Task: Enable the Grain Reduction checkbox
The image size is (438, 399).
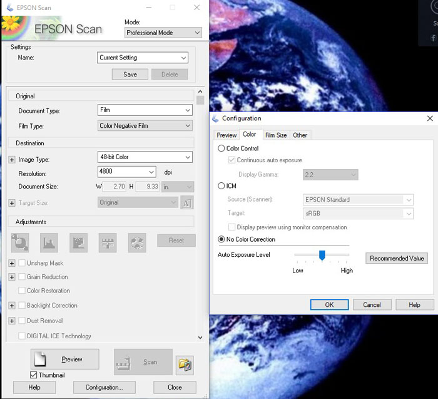Action: 22,276
